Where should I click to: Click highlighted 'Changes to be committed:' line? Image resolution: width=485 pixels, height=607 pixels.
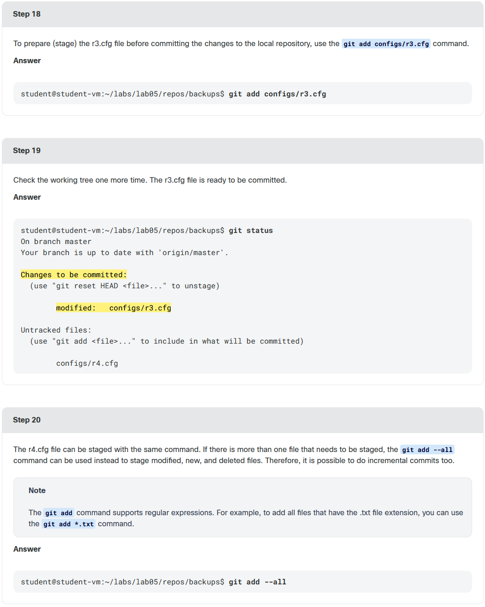(74, 275)
